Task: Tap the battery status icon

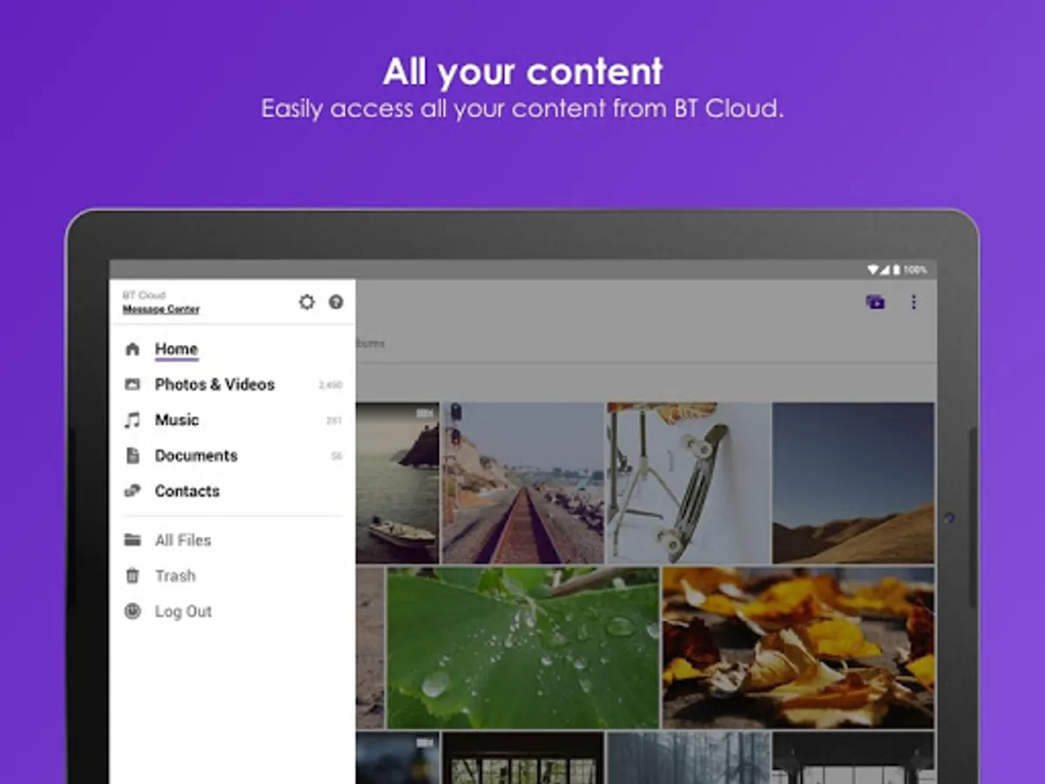Action: [x=896, y=270]
